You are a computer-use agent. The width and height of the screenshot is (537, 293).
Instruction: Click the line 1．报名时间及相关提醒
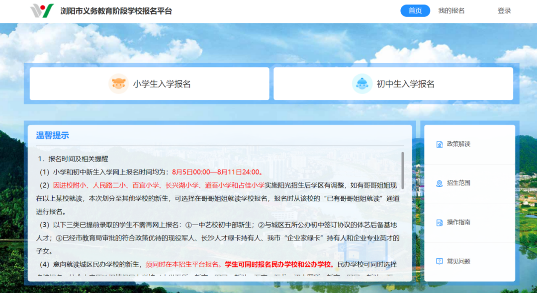73,159
